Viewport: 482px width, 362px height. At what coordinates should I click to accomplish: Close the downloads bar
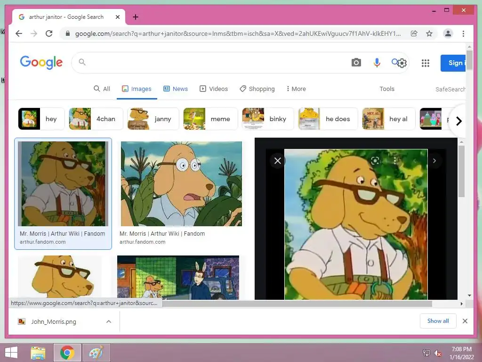coord(465,321)
